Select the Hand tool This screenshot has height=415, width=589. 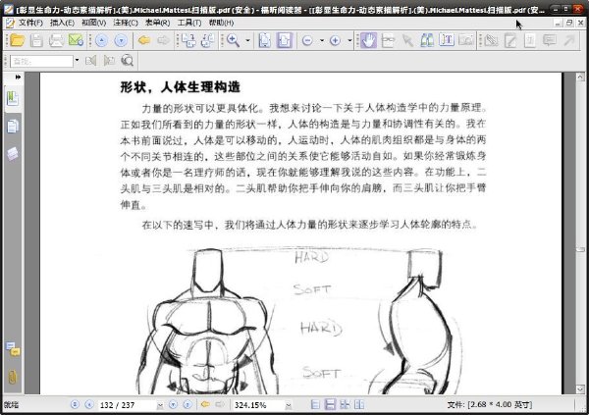coord(369,40)
